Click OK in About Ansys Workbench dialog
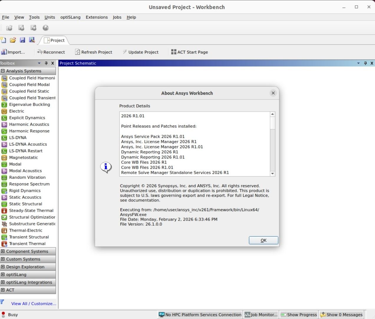Image resolution: width=375 pixels, height=319 pixels. tap(263, 240)
